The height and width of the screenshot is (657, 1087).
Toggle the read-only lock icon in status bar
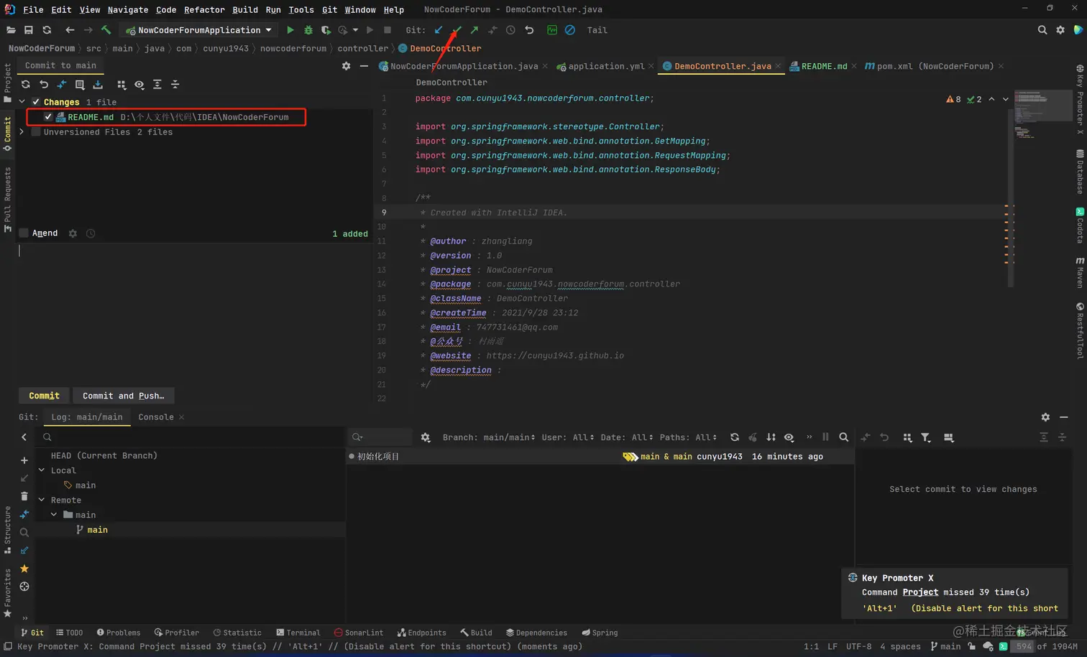972,646
